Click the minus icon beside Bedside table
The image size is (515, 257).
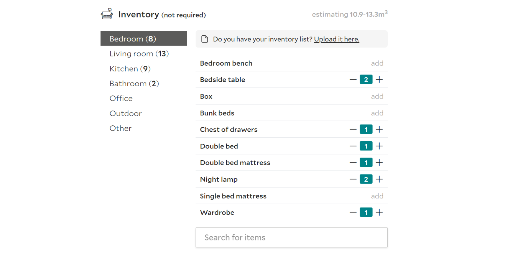click(352, 79)
